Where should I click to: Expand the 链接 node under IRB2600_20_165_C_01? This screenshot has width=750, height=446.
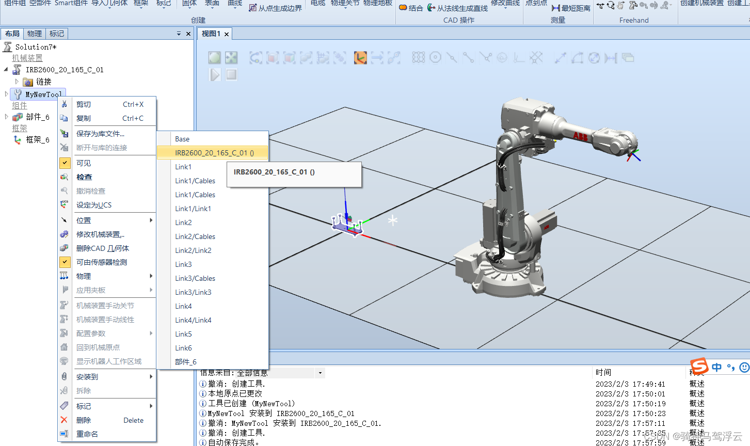(17, 81)
